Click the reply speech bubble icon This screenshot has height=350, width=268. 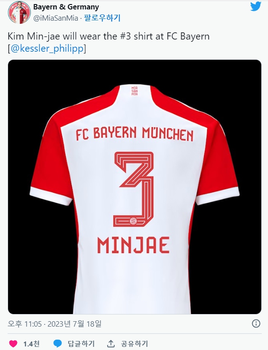coord(58,344)
